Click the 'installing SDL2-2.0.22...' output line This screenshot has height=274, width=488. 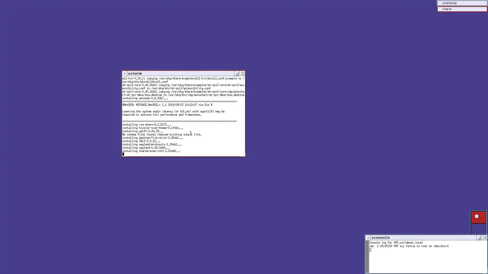pyautogui.click(x=141, y=141)
